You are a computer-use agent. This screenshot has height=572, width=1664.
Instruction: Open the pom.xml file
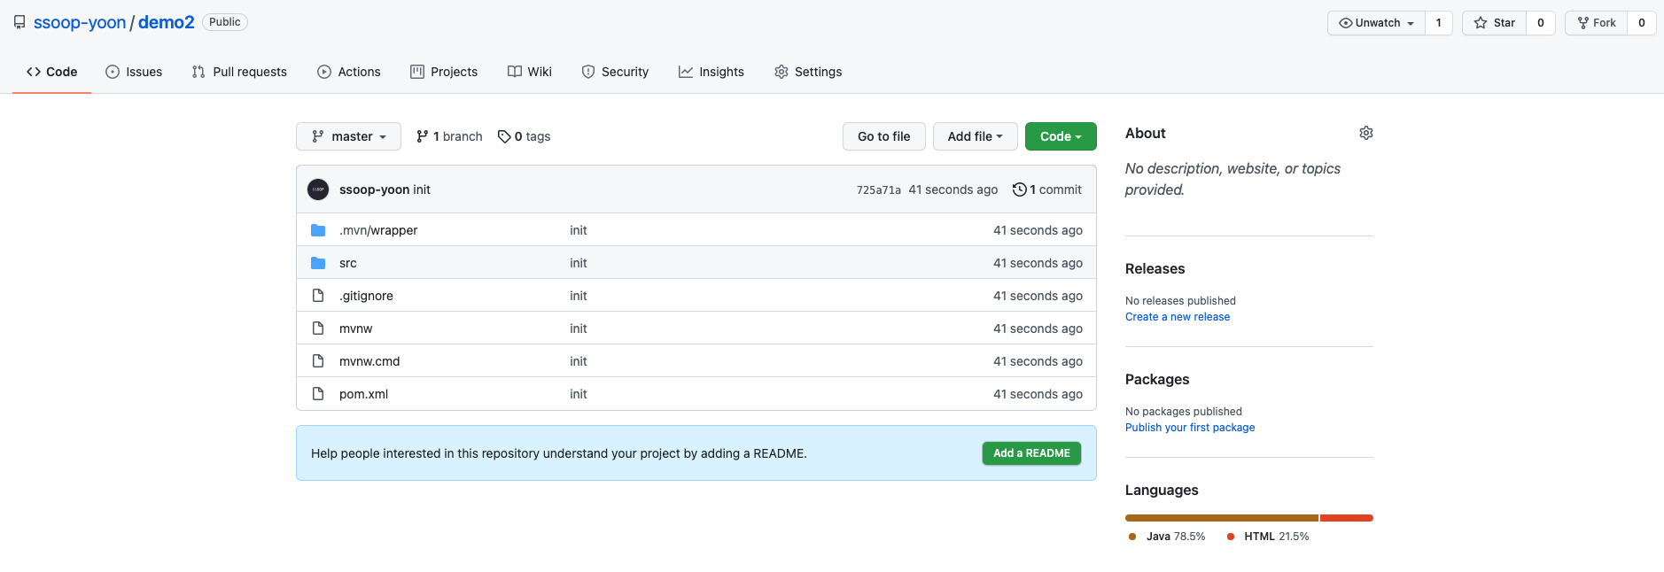(363, 394)
